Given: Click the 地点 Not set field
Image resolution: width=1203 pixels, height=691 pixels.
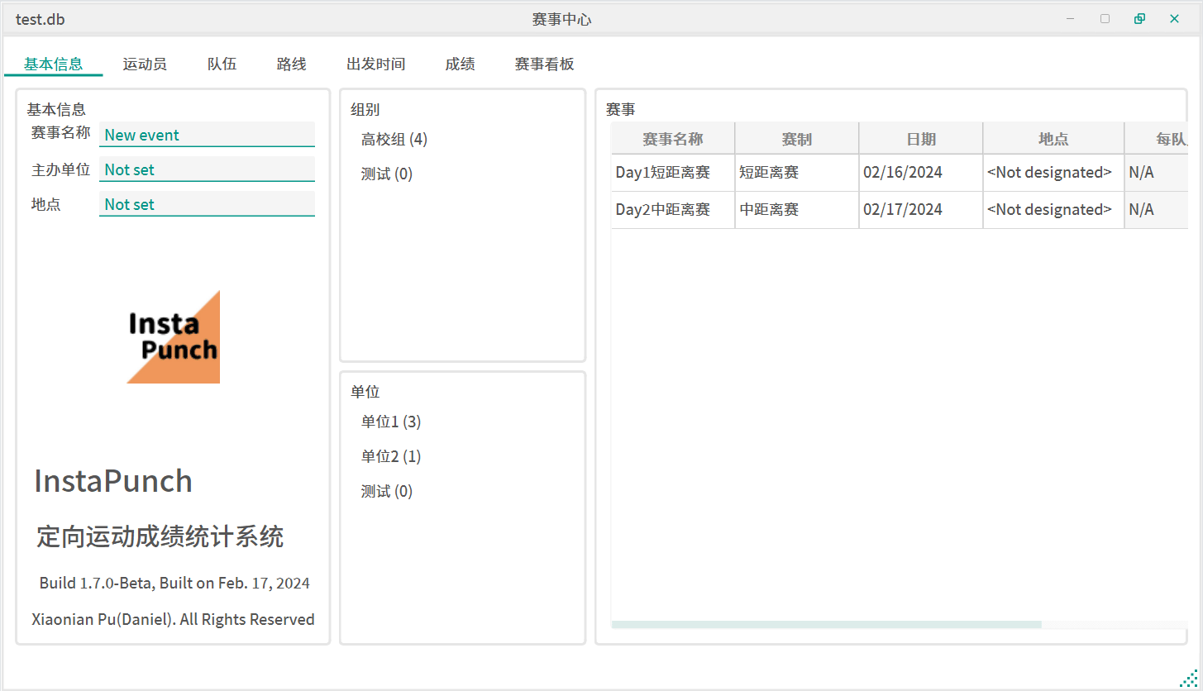Looking at the screenshot, I should (207, 204).
